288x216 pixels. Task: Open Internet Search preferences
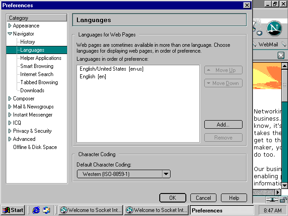pyautogui.click(x=37, y=74)
